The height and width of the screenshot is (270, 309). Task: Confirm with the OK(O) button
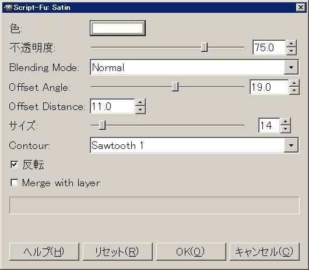[x=191, y=251]
